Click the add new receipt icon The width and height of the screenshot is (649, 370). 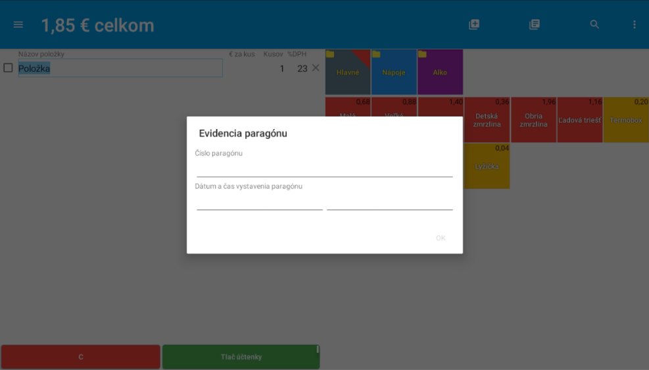point(474,24)
